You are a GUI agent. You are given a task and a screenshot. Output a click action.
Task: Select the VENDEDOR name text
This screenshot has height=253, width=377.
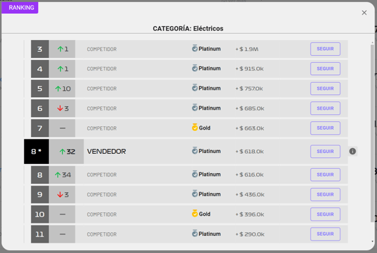[x=106, y=152]
